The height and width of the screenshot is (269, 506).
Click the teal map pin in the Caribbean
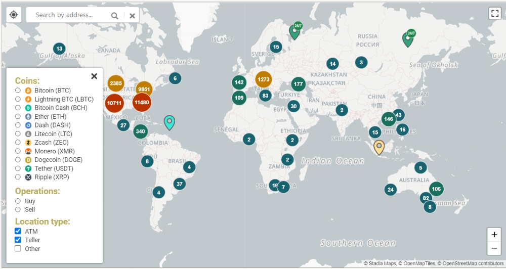point(169,122)
